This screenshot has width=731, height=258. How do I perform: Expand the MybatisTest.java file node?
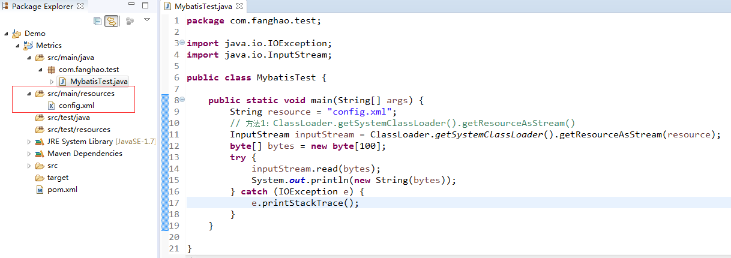point(52,82)
